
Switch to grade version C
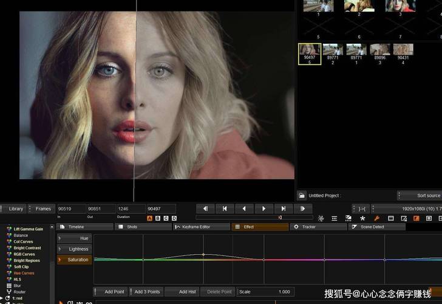coord(166,218)
